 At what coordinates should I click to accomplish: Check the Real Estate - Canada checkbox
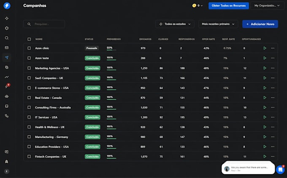point(29,98)
